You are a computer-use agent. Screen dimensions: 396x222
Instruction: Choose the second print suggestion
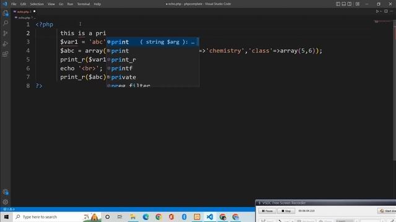point(153,51)
